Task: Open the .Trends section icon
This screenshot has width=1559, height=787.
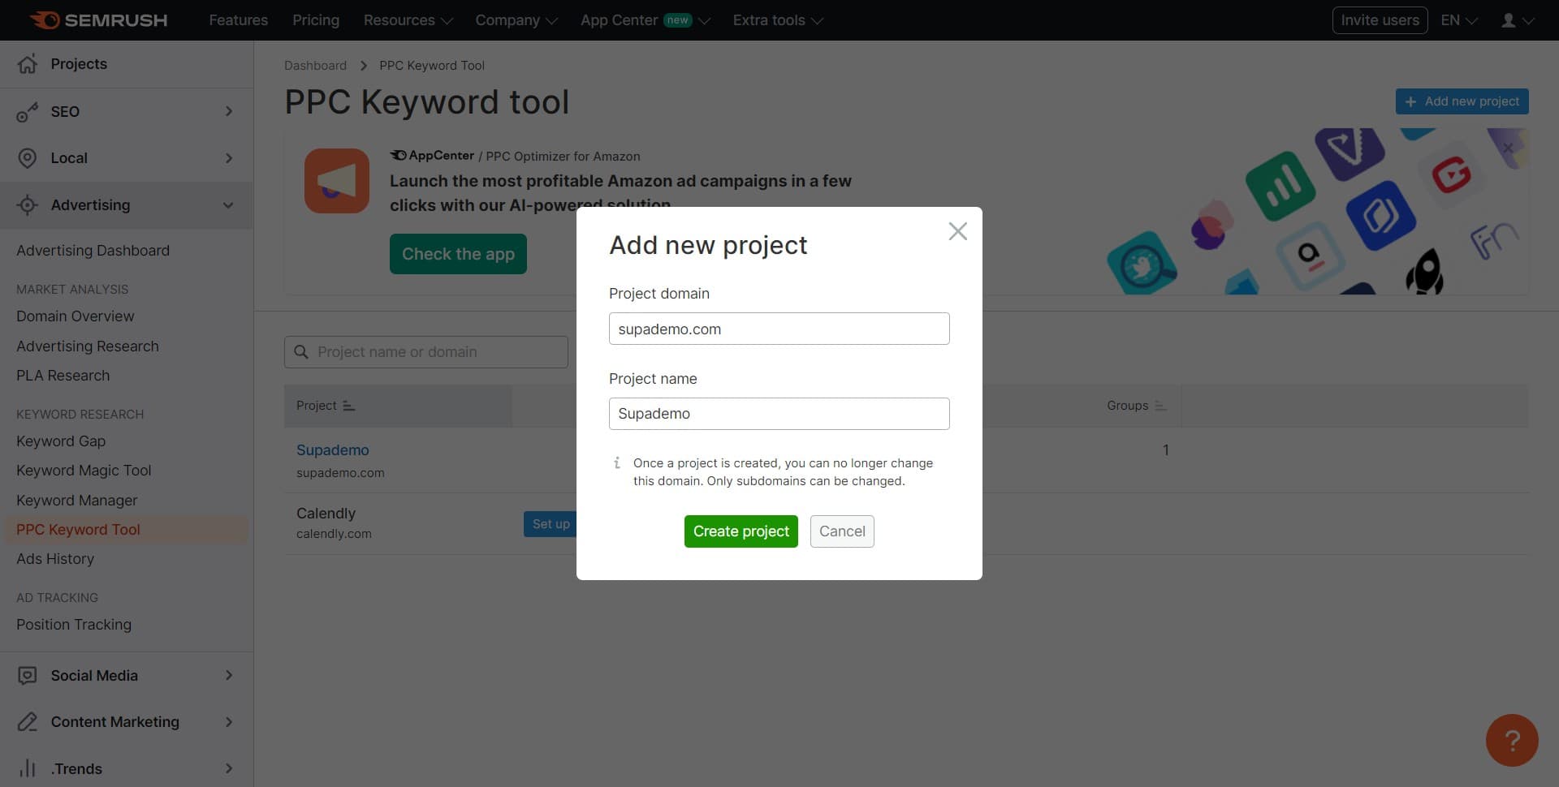Action: pyautogui.click(x=27, y=768)
